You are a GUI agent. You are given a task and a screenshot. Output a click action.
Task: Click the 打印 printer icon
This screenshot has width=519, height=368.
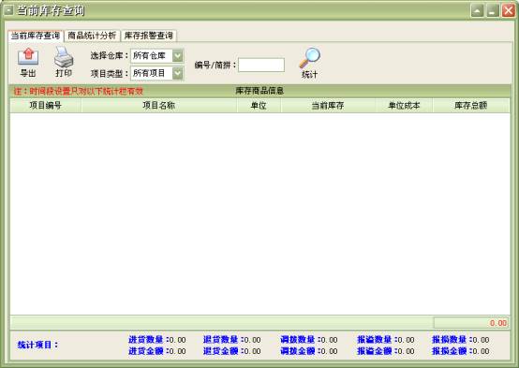(64, 56)
